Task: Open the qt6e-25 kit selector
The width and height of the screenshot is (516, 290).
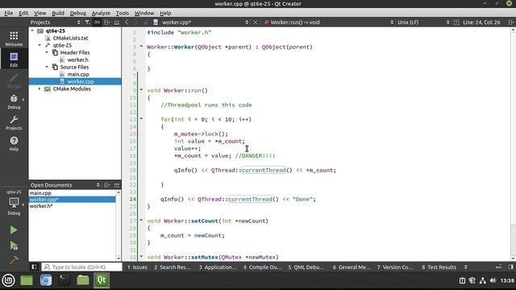Action: 14,203
